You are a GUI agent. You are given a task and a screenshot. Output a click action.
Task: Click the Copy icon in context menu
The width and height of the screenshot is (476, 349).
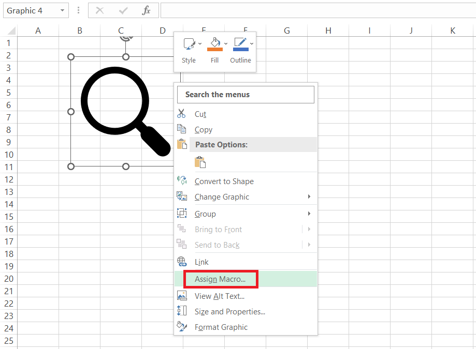tap(181, 129)
